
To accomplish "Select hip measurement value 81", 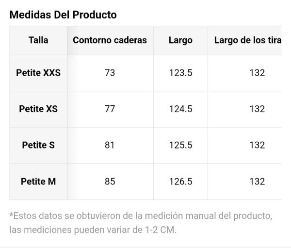I will coord(110,145).
